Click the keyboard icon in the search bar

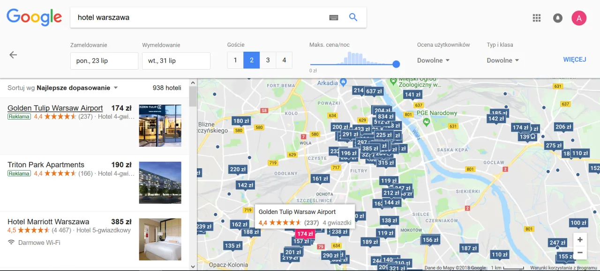[x=333, y=17]
